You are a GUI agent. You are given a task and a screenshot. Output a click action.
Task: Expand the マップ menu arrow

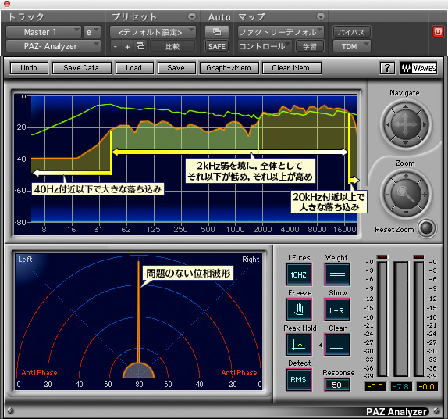click(x=321, y=16)
